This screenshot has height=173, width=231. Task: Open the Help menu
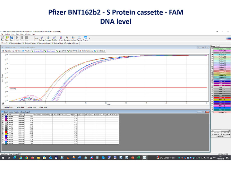click(34, 34)
